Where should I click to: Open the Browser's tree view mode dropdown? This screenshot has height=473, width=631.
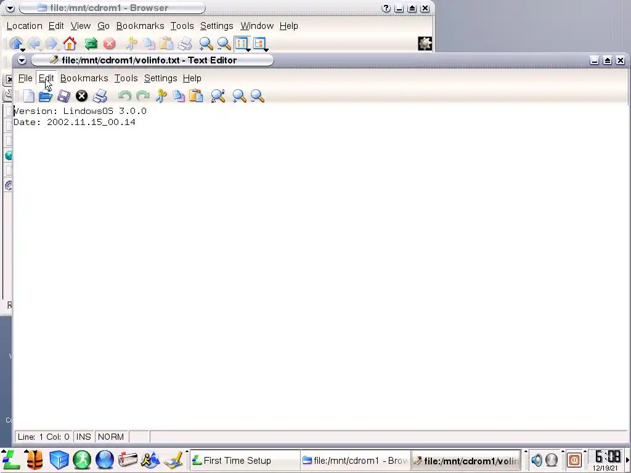[261, 44]
